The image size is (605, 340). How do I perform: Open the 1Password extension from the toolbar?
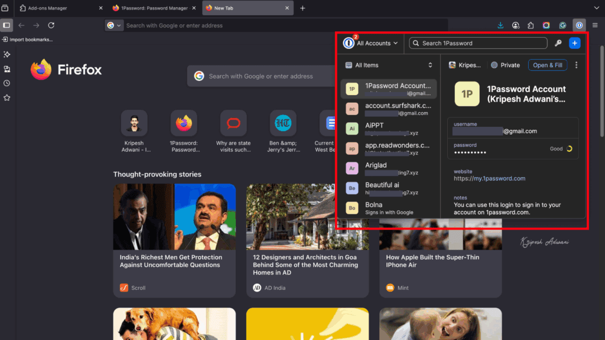[579, 25]
